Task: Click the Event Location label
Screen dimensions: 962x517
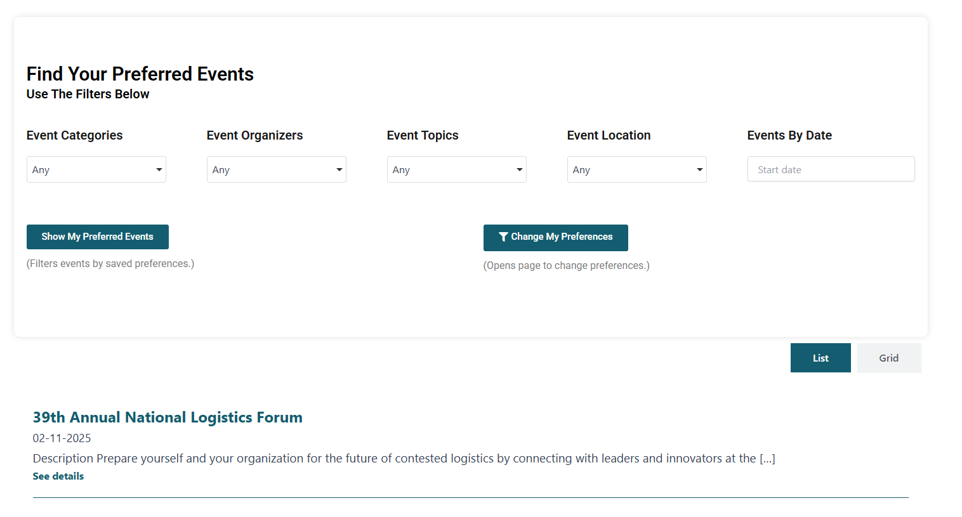Action: pyautogui.click(x=609, y=135)
